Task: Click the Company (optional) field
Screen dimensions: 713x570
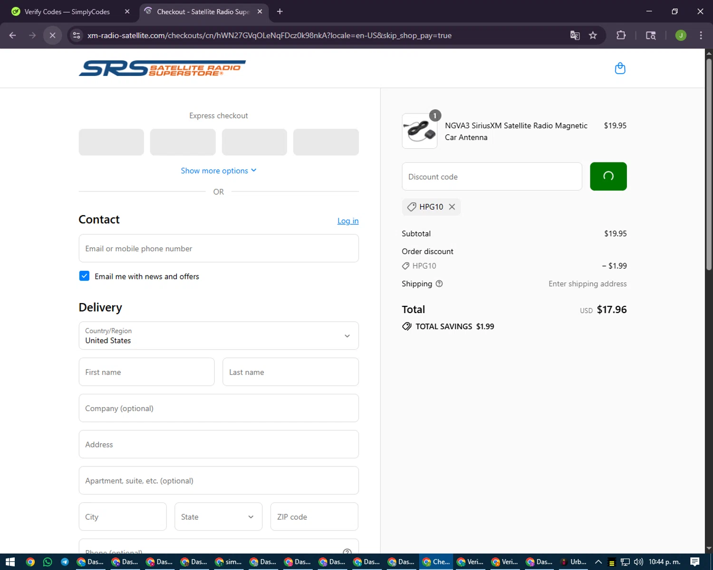Action: (219, 408)
